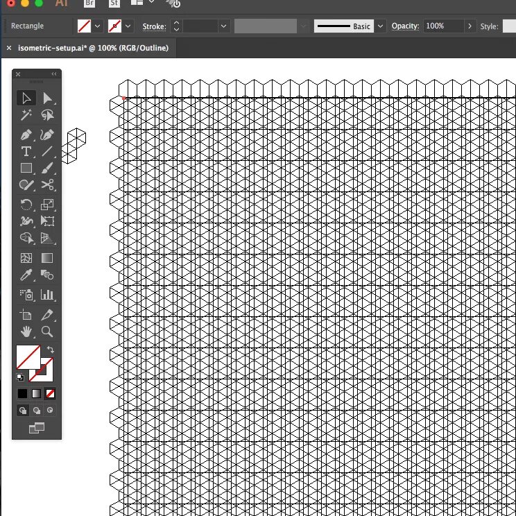Enable Draw Behind mode
Image resolution: width=516 pixels, height=516 pixels.
(37, 411)
